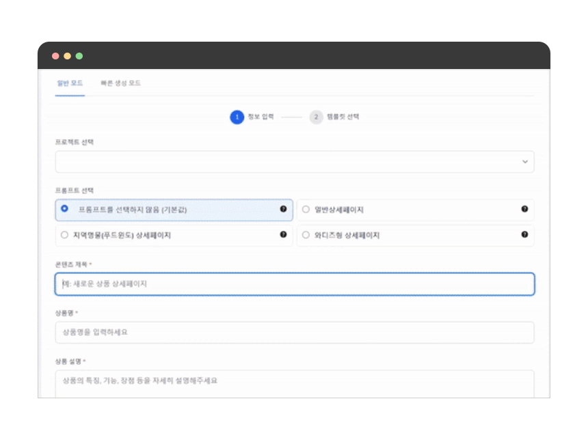
Task: Open help icon for 일반상세페이지 prompt
Action: click(x=524, y=209)
